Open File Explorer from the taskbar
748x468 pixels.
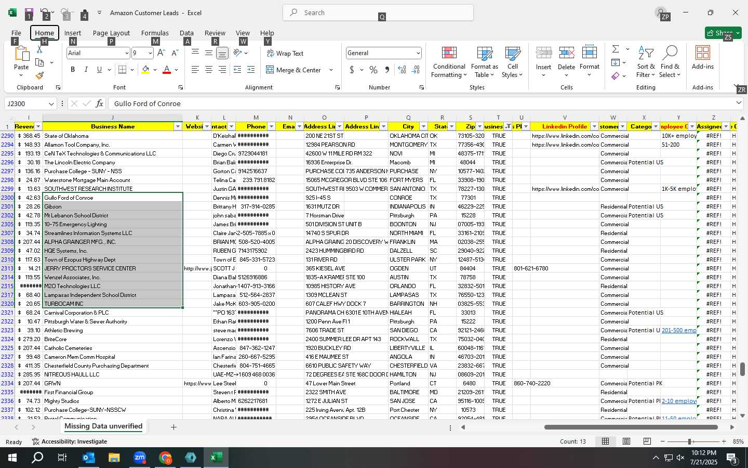pyautogui.click(x=114, y=458)
